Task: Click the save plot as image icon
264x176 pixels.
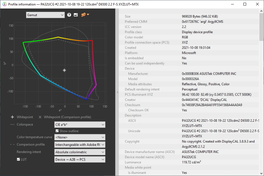Action: click(76, 15)
